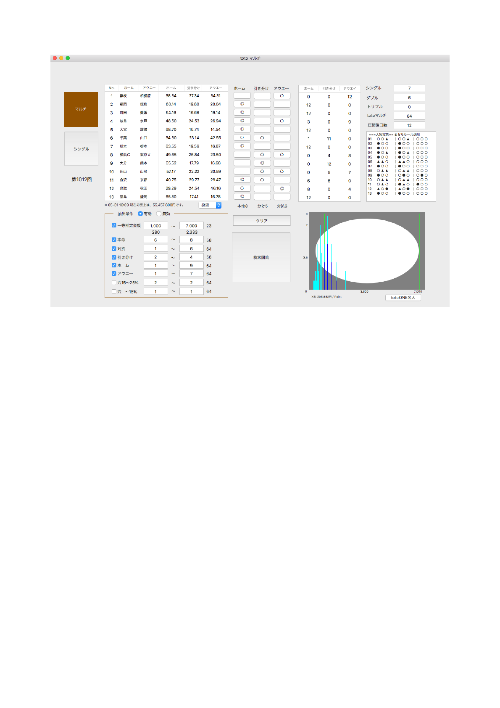
Task: Uncheck the 本命 condition checkbox
Action: [114, 240]
